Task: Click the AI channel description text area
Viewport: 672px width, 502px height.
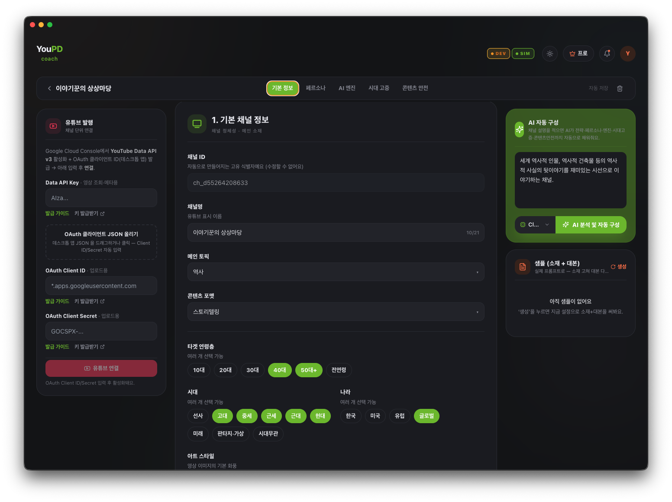Action: pos(571,180)
